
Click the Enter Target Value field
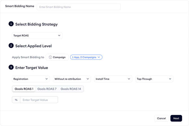coord(39,100)
